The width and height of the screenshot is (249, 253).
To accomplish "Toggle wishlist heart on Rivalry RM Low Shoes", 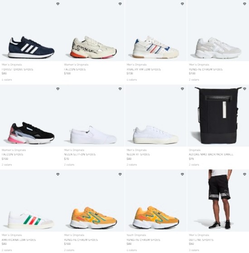I will pyautogui.click(x=182, y=4).
